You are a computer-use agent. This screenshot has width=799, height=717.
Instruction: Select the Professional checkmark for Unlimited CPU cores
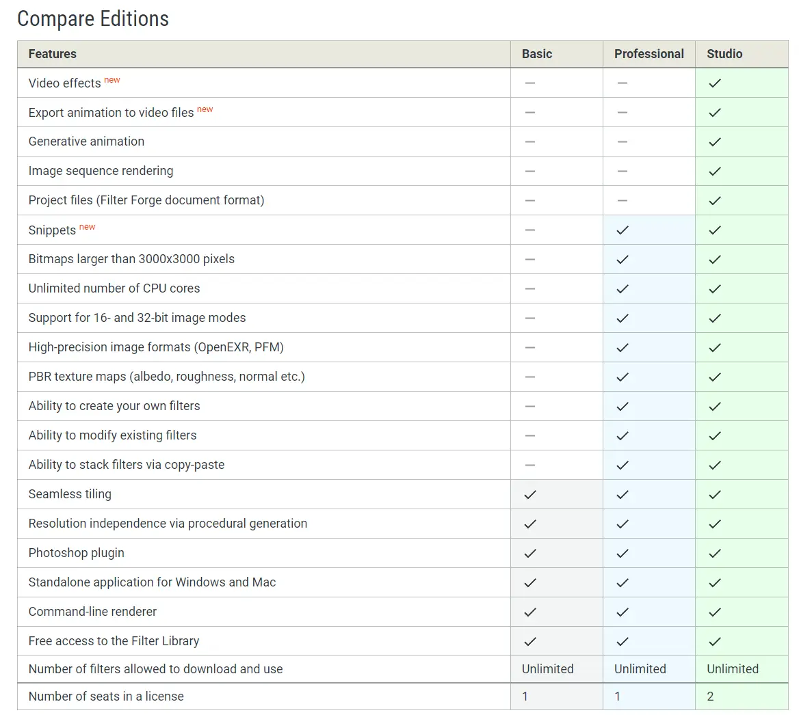(622, 288)
